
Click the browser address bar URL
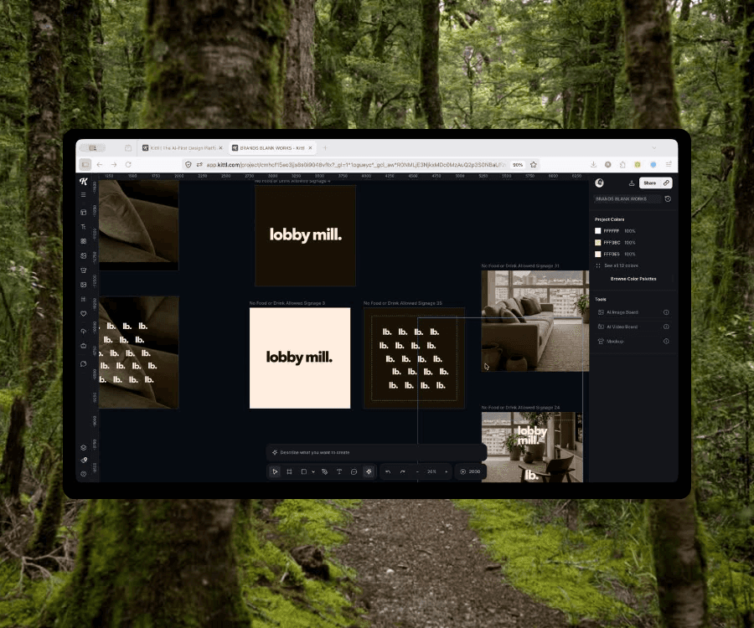point(356,165)
